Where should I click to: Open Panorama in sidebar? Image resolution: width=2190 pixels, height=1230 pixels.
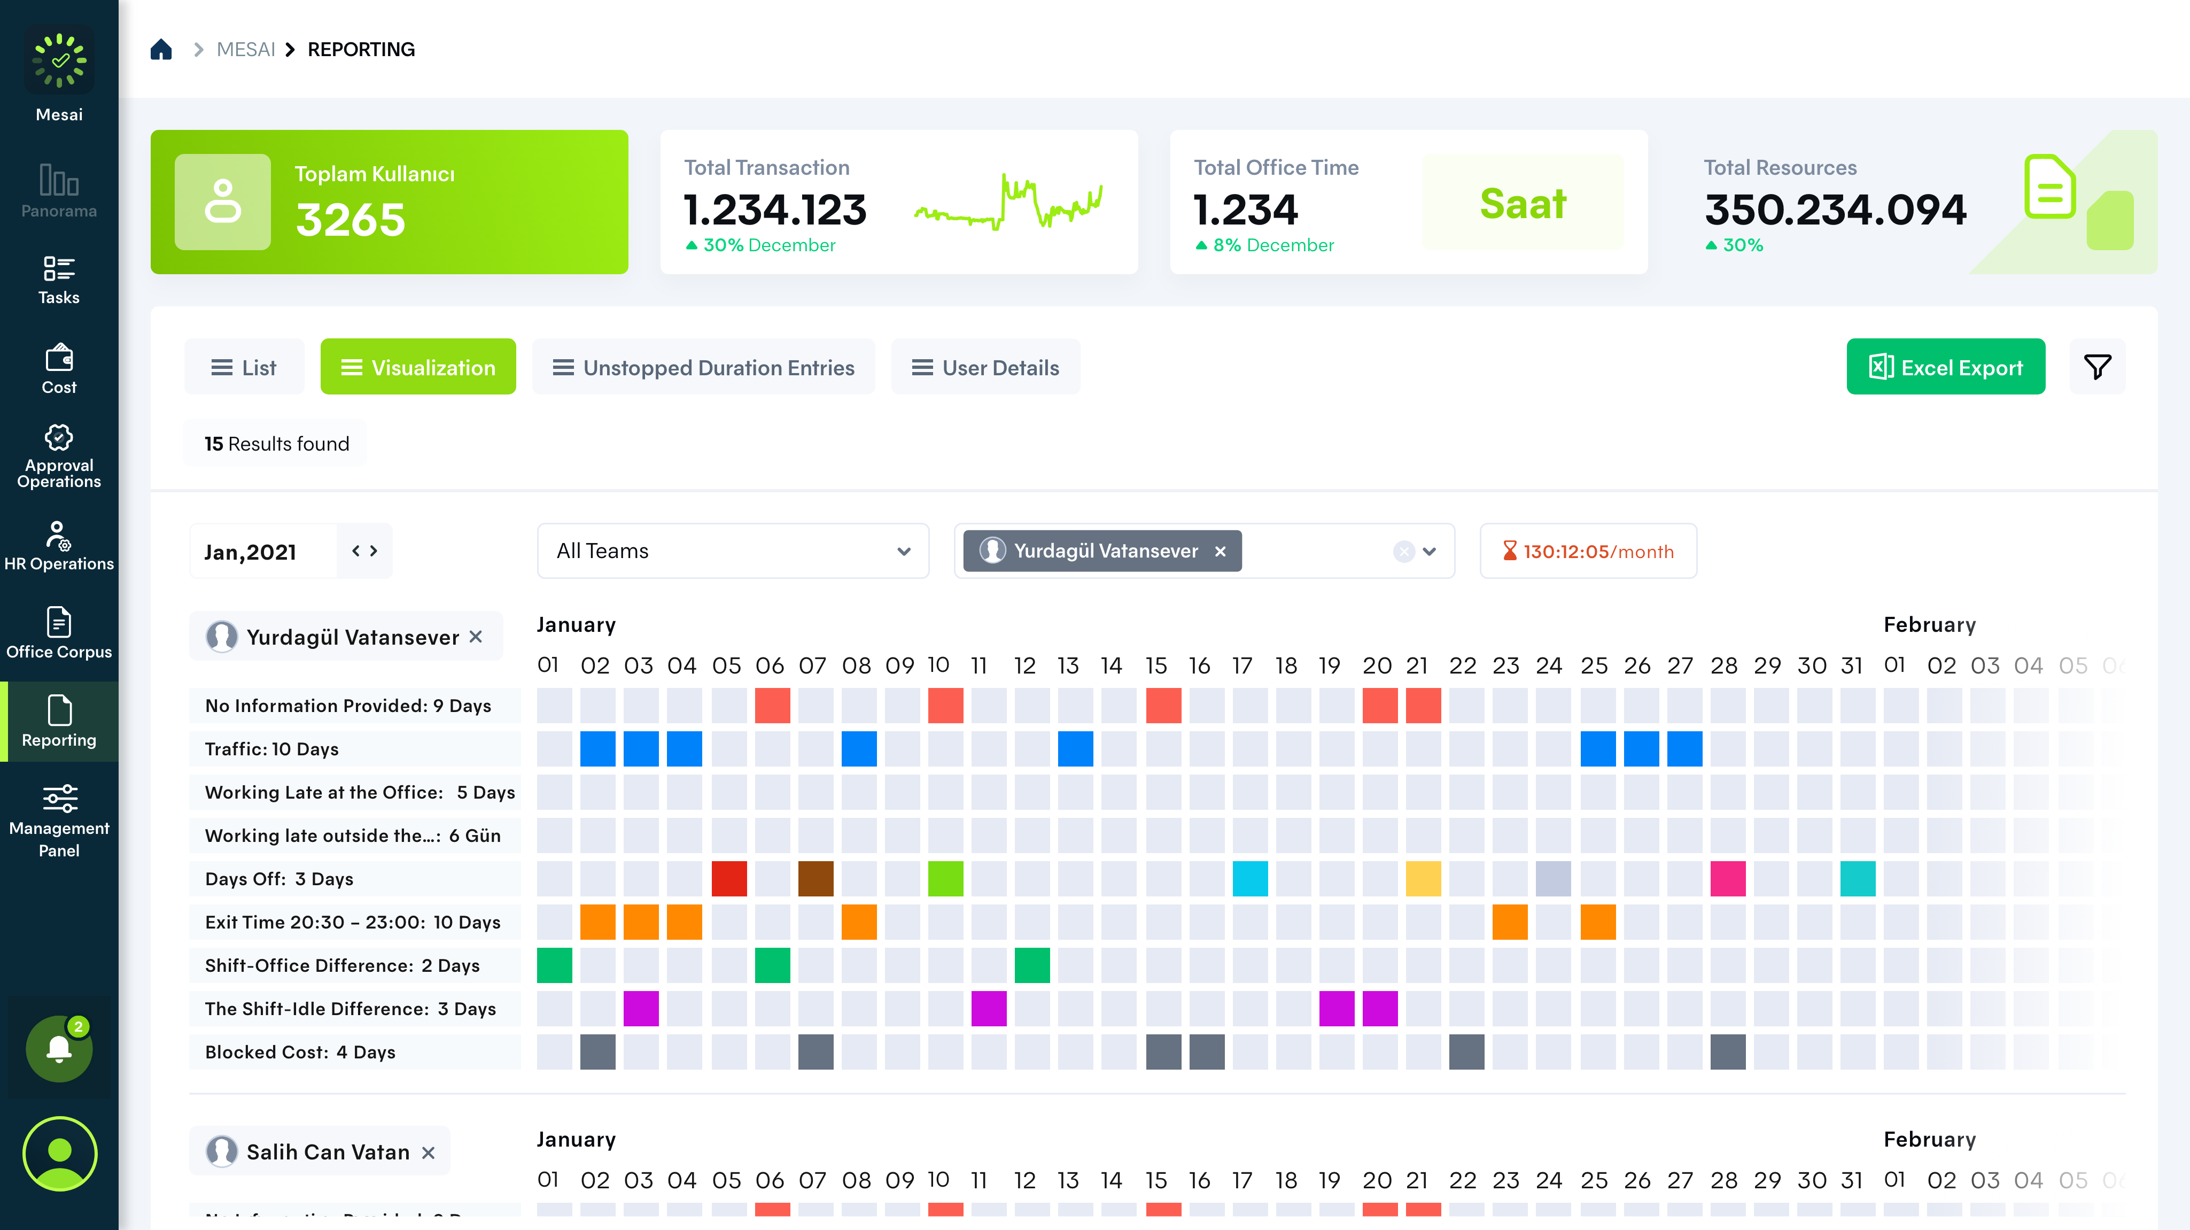(59, 190)
